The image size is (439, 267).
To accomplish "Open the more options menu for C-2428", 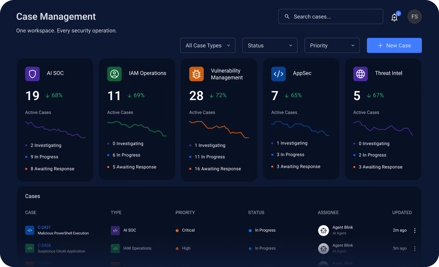I will [x=415, y=248].
